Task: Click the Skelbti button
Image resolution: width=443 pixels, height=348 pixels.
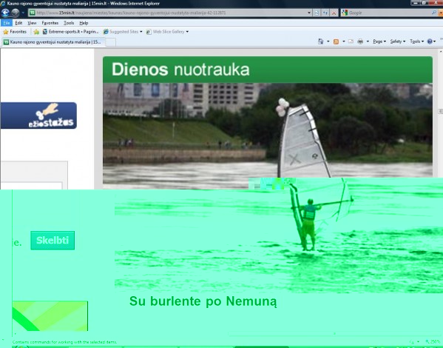Action: 53,240
